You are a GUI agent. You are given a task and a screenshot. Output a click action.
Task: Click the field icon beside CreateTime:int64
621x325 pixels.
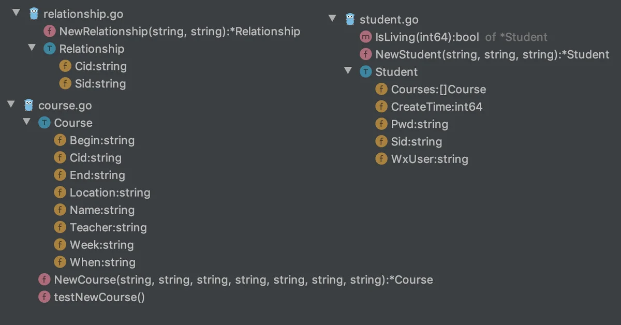(381, 107)
